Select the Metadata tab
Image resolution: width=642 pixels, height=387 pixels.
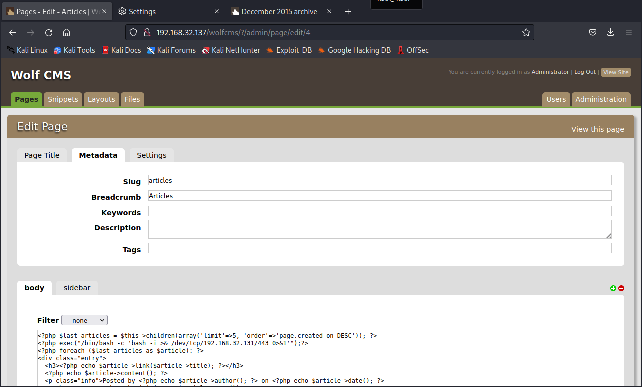pyautogui.click(x=98, y=155)
